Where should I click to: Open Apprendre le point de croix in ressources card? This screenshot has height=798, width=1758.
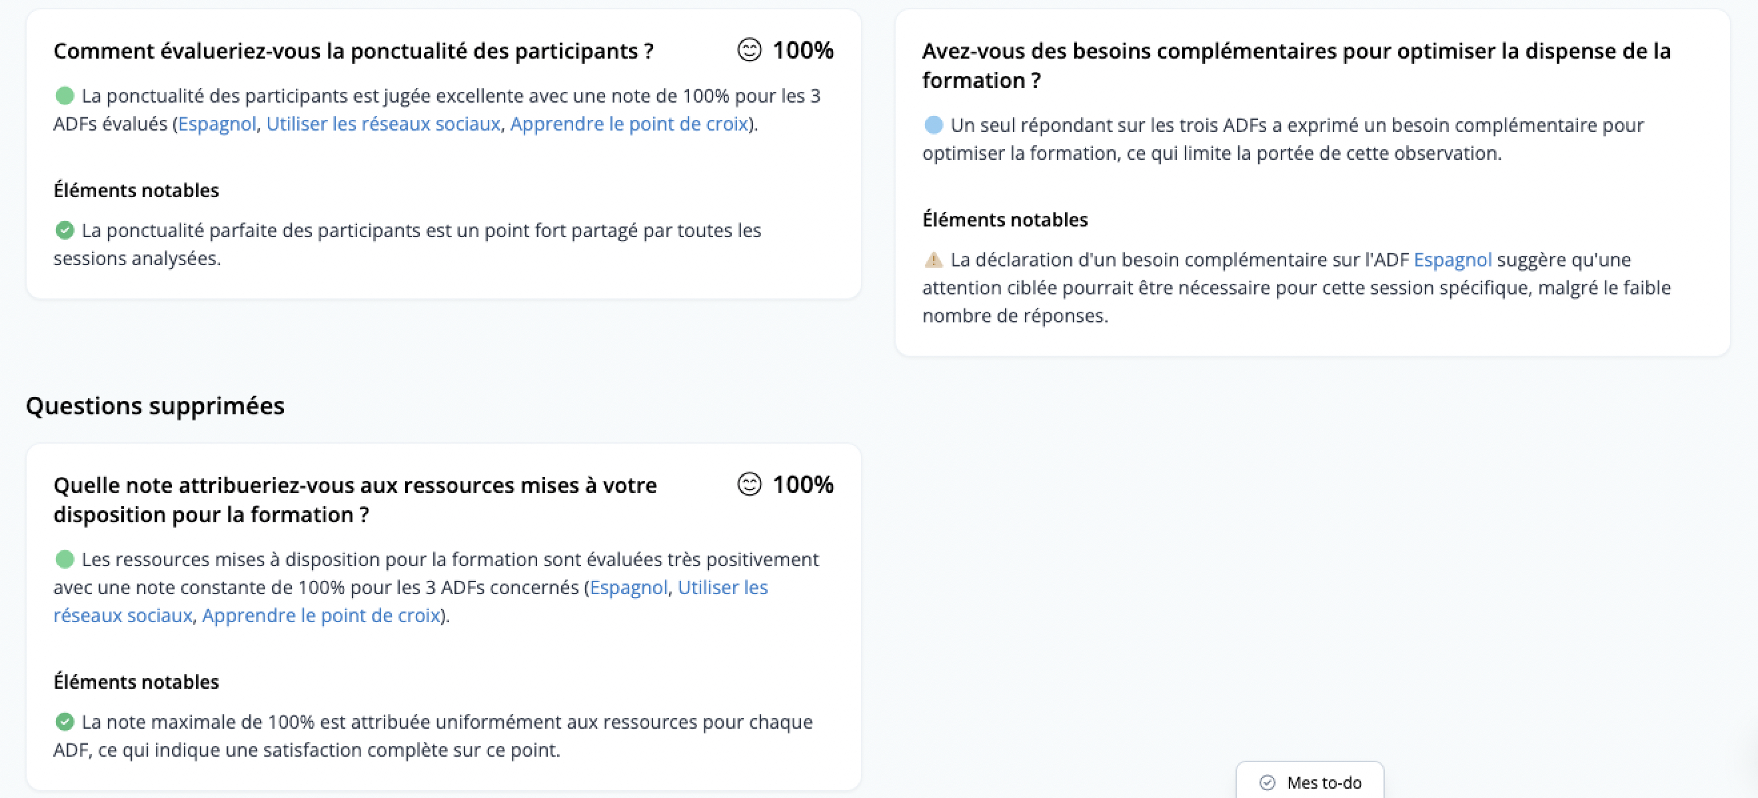pyautogui.click(x=321, y=615)
